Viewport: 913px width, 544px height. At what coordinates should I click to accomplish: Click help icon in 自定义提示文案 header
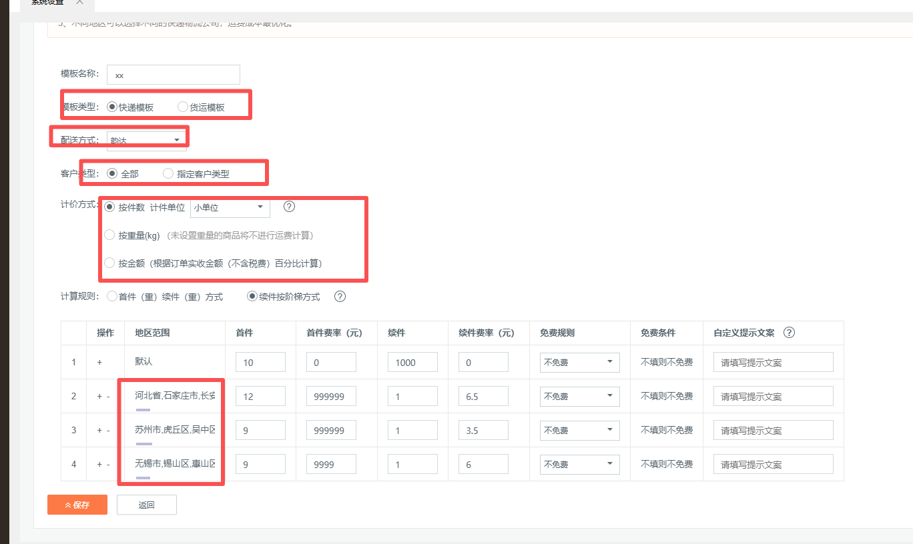coord(789,333)
